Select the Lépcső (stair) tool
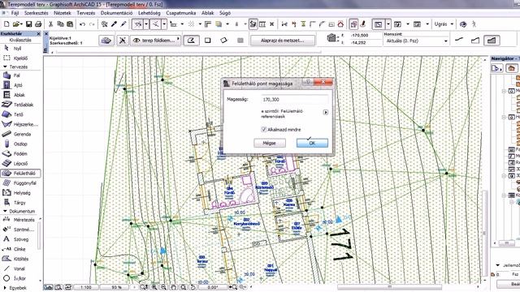 click(20, 164)
